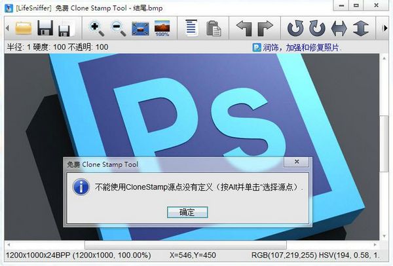Click the blue info icon in dialog
The width and height of the screenshot is (393, 266).
coord(81,187)
